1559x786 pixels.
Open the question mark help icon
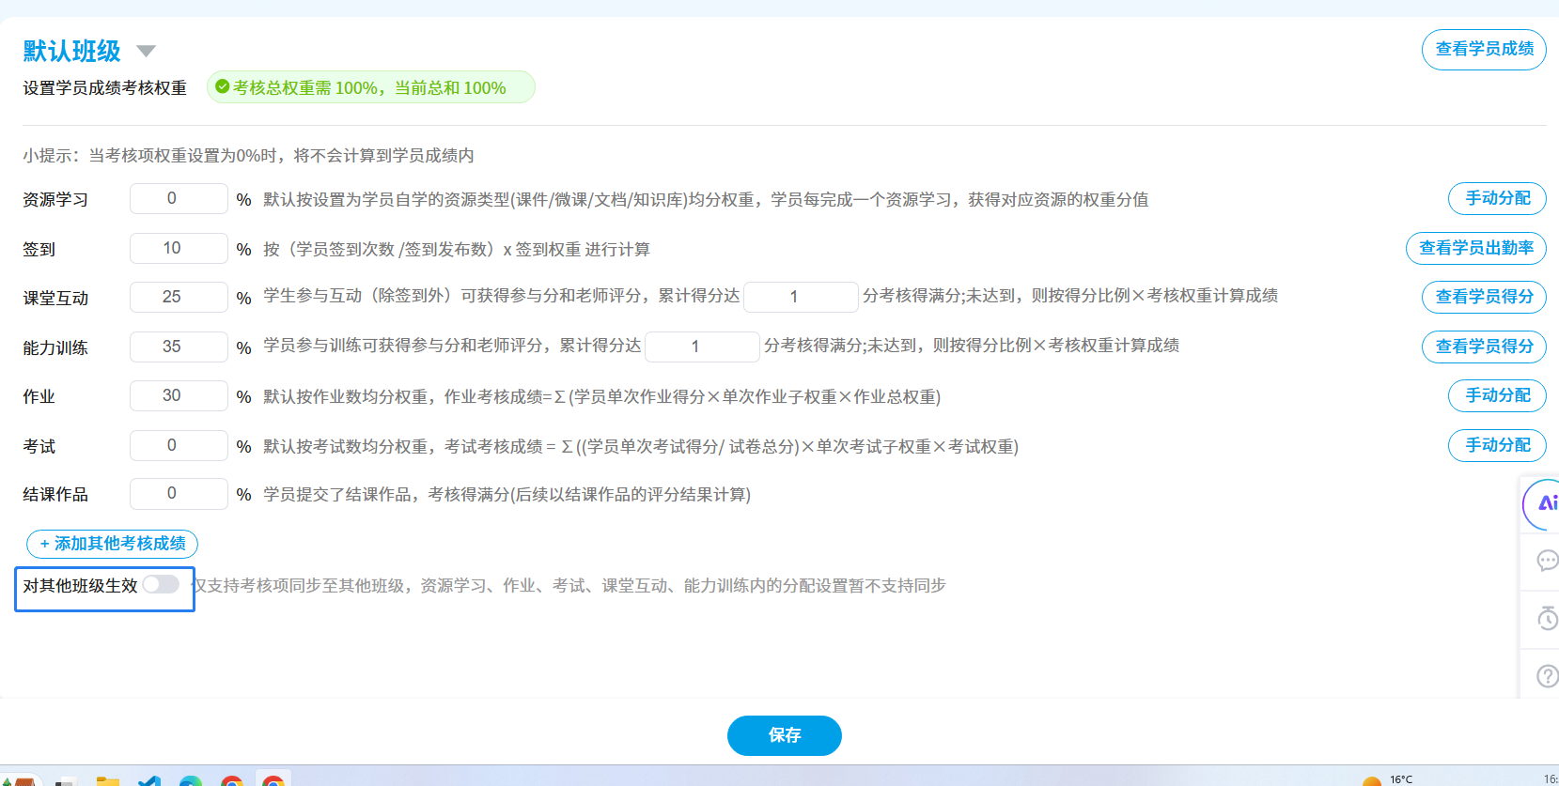1547,675
